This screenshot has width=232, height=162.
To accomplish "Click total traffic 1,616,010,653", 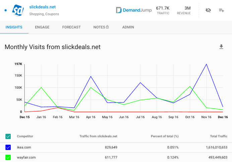I will tap(217, 147).
